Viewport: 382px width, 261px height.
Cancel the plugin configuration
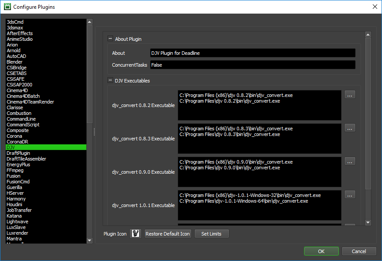click(359, 251)
